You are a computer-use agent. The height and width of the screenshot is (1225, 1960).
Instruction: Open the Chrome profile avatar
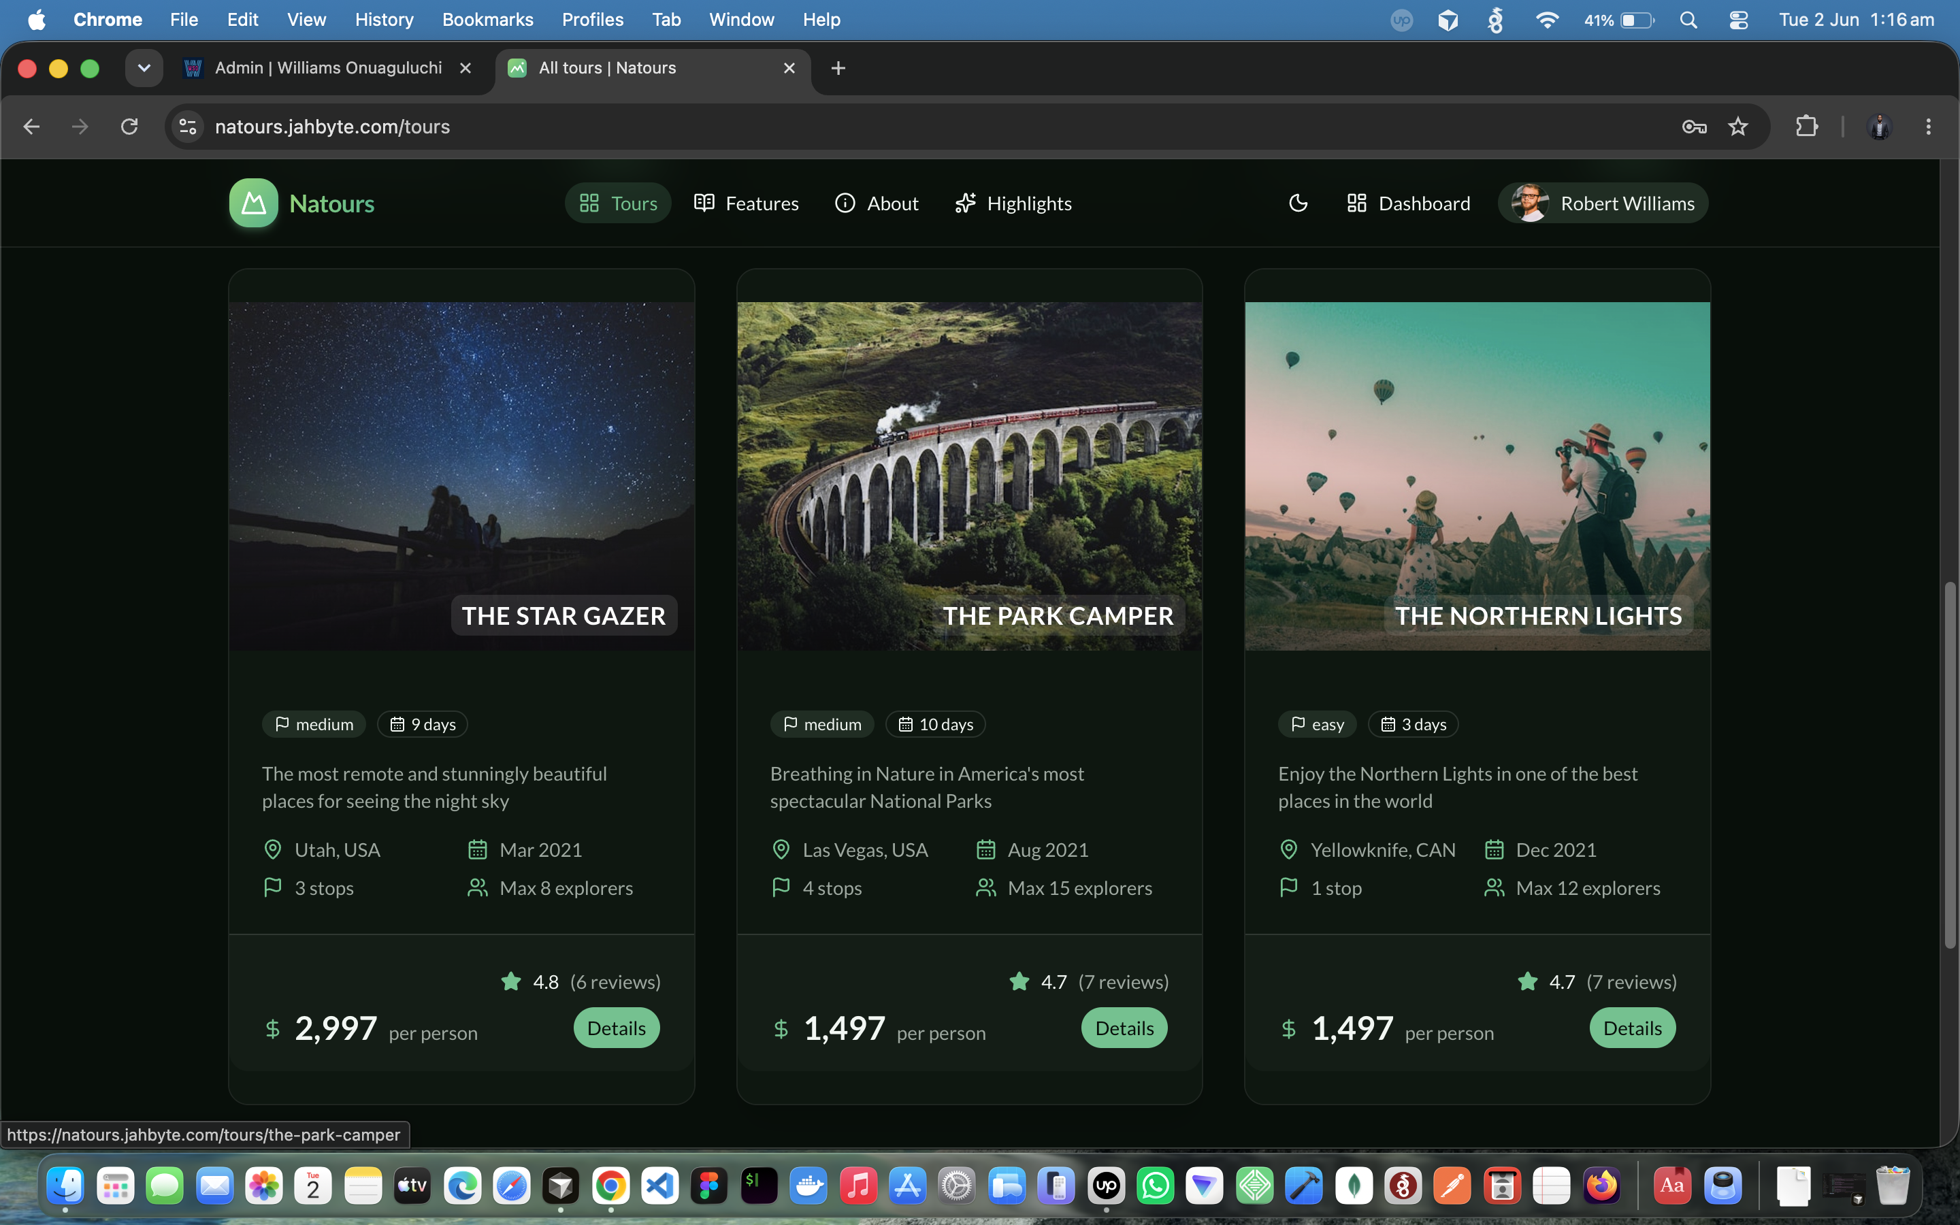tap(1879, 127)
